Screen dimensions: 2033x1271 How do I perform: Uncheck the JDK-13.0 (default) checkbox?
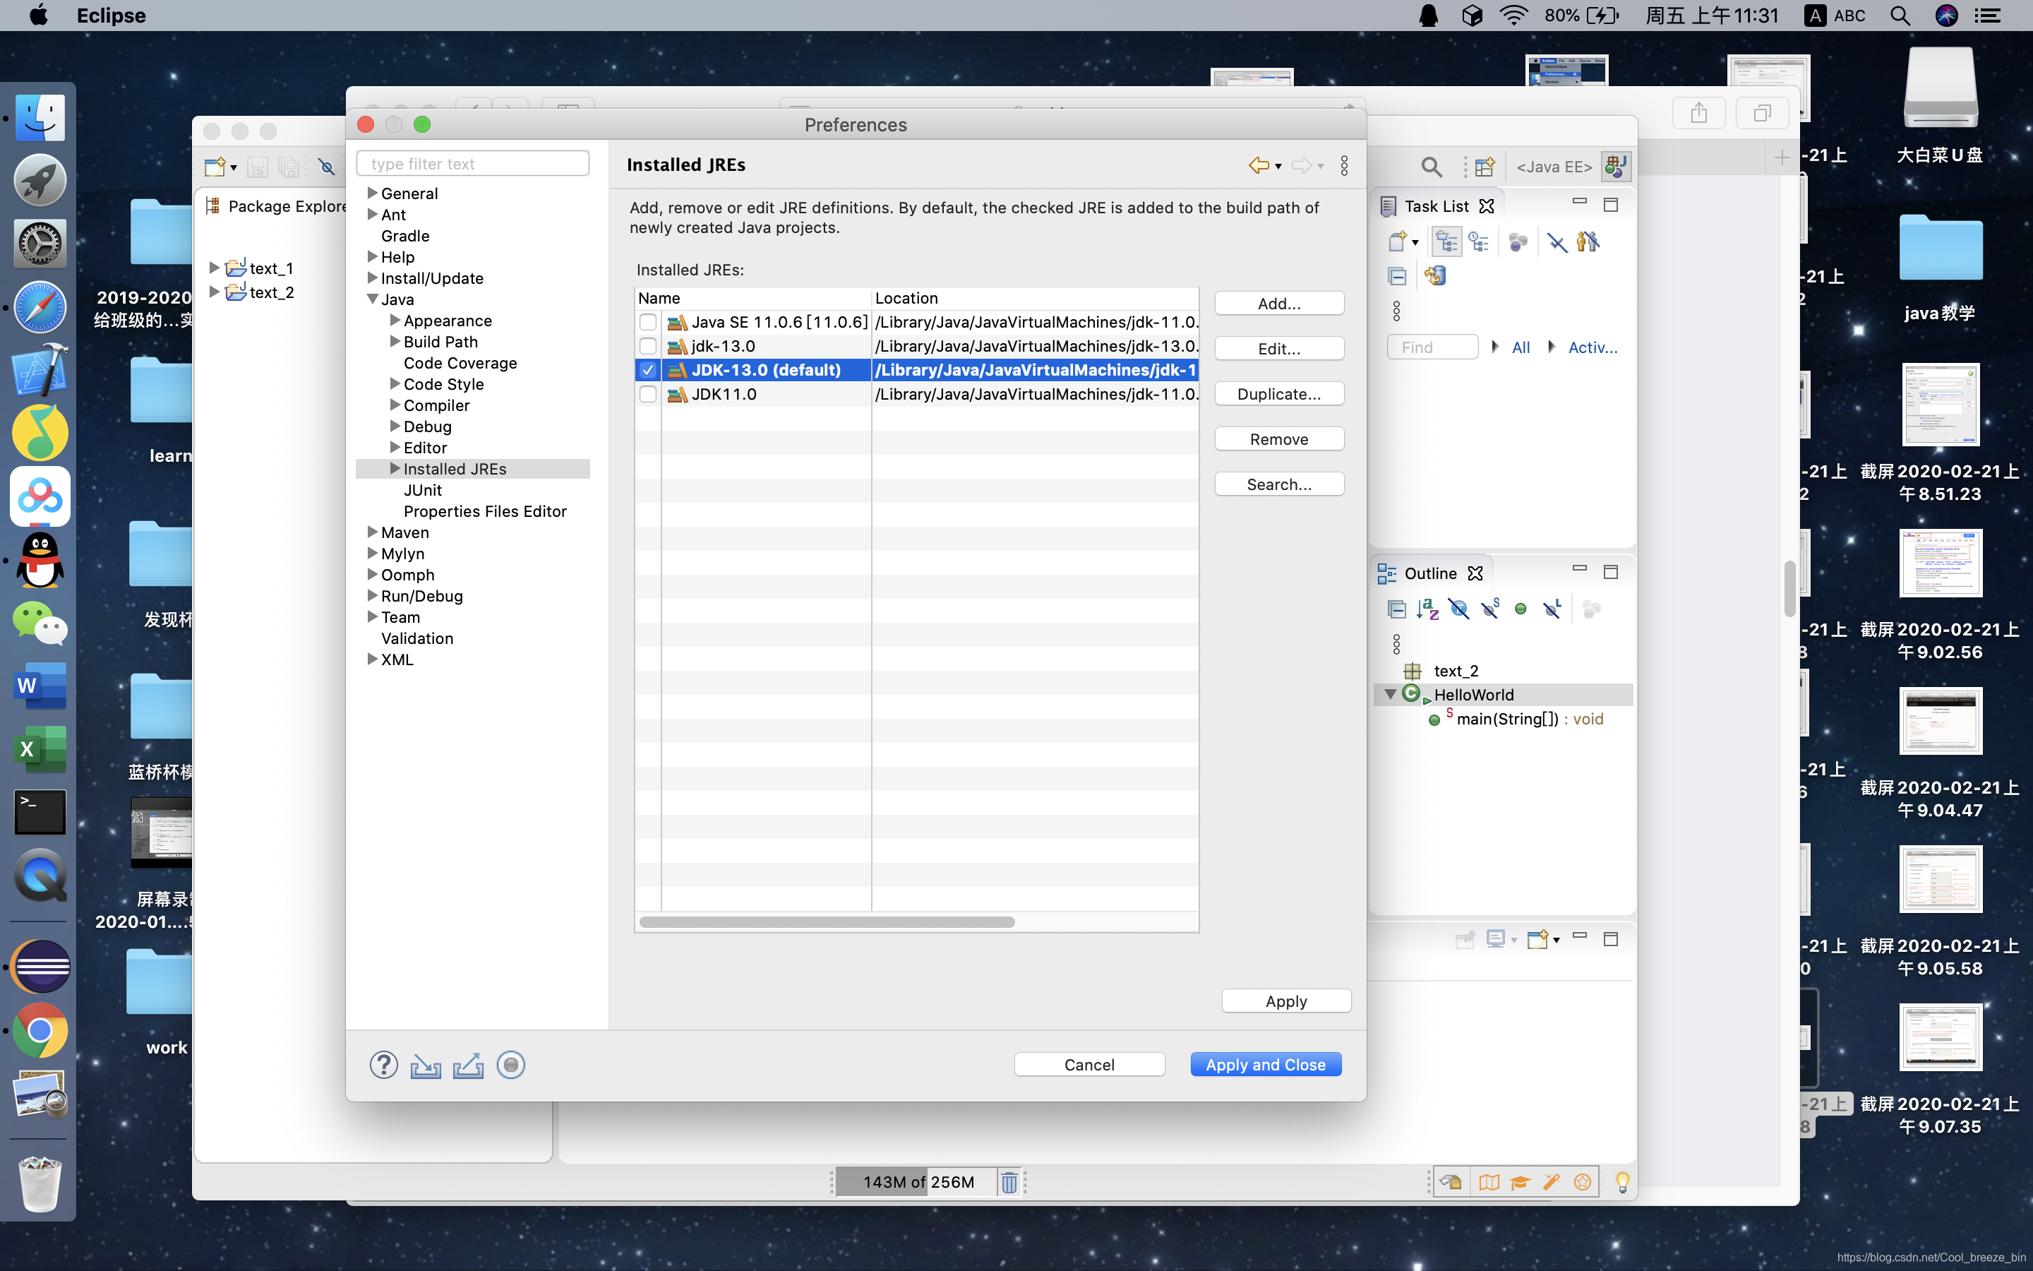point(648,370)
